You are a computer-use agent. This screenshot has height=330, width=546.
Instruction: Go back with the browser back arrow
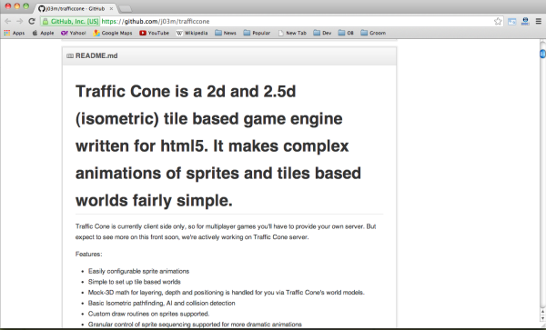[7, 21]
